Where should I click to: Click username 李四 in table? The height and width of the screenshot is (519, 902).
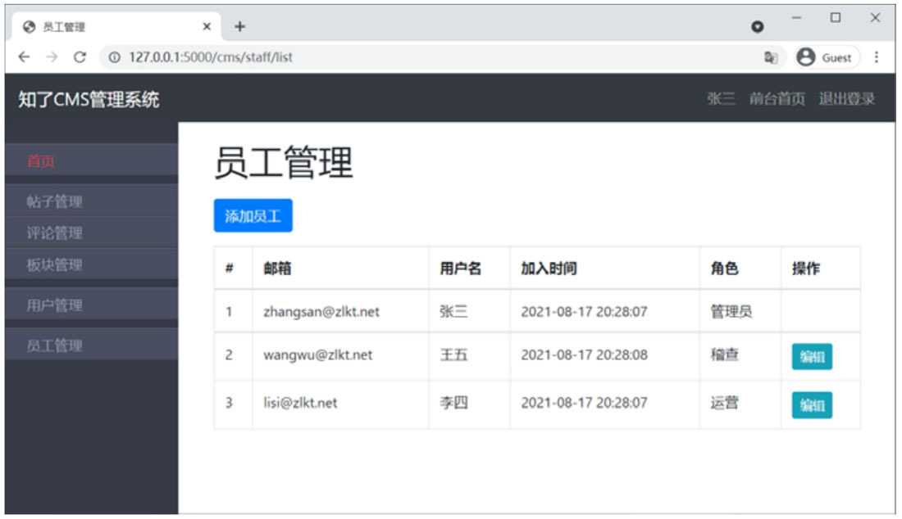453,403
